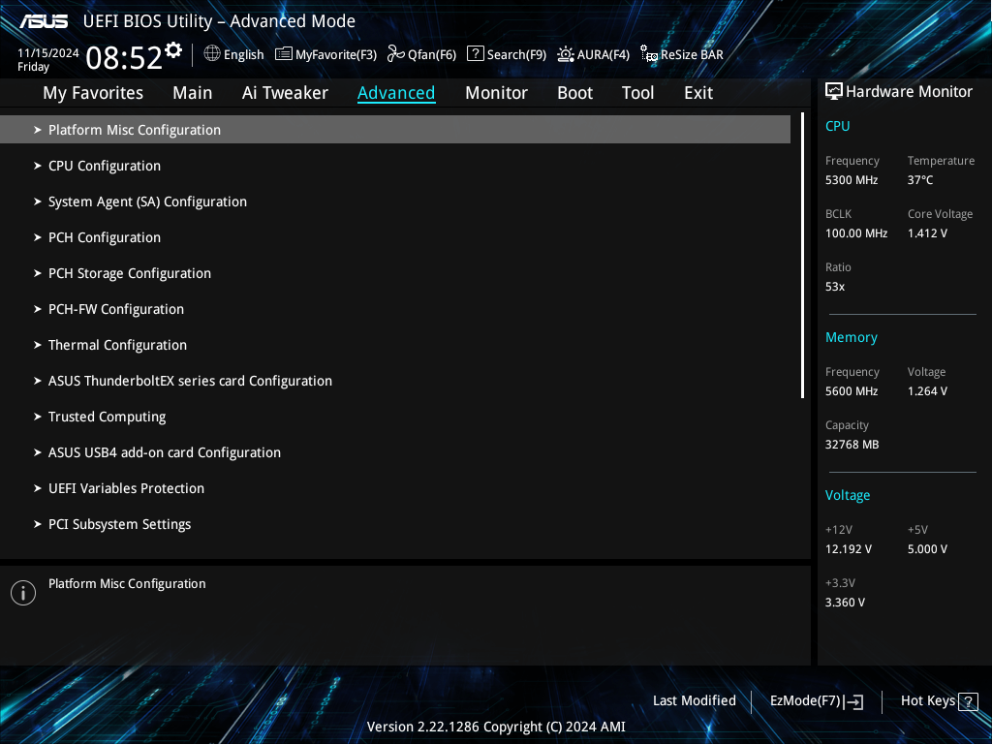
Task: Click the CPU section heading
Action: (838, 126)
